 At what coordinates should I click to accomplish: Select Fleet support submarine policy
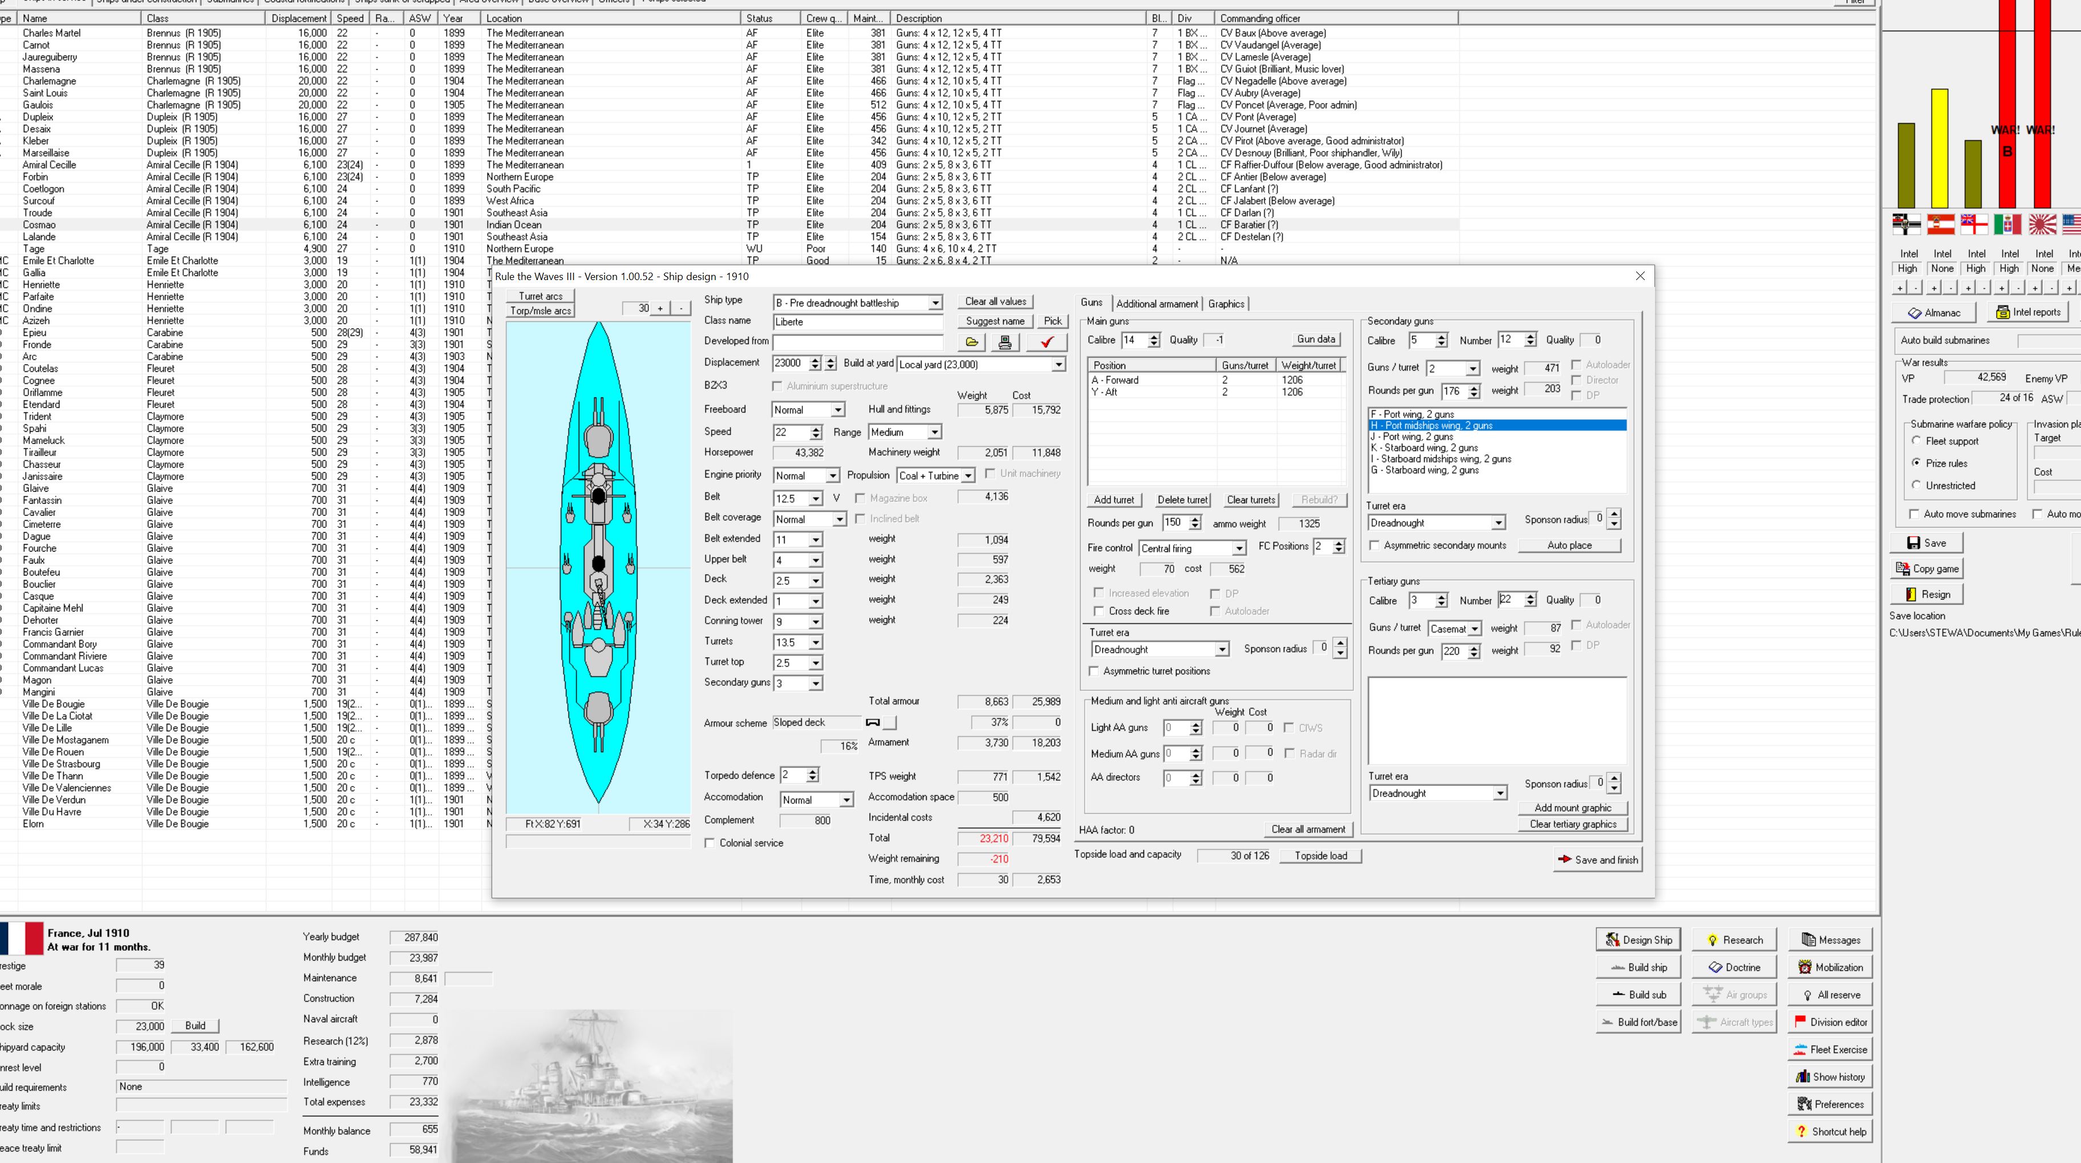1916,440
